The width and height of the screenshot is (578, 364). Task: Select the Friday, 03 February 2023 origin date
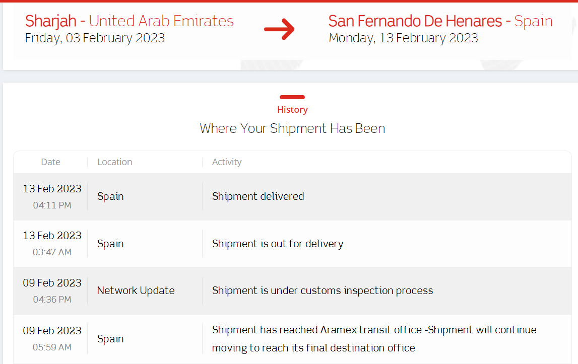95,38
